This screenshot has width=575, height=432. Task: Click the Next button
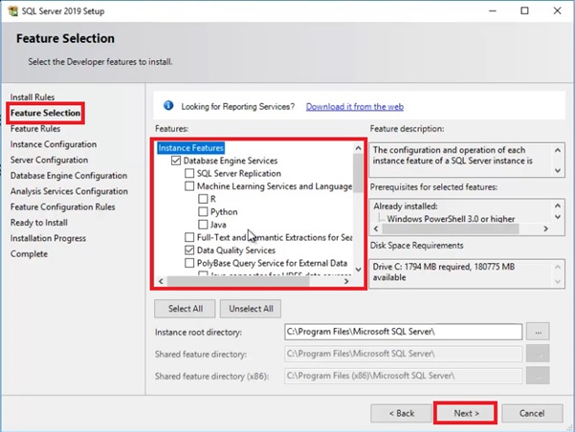[466, 413]
